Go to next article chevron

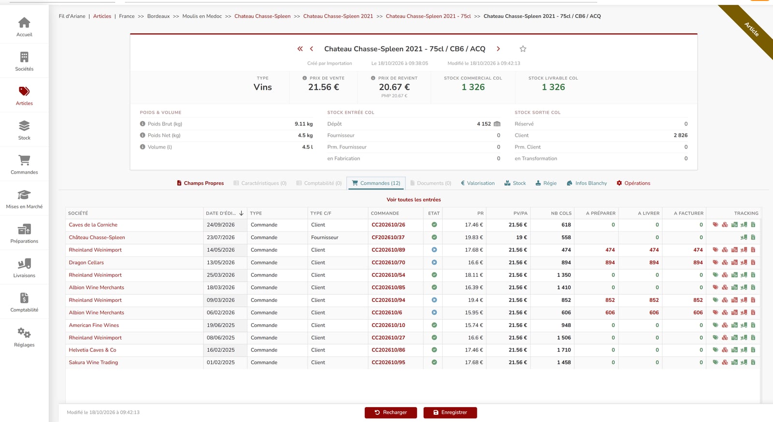[x=498, y=49]
